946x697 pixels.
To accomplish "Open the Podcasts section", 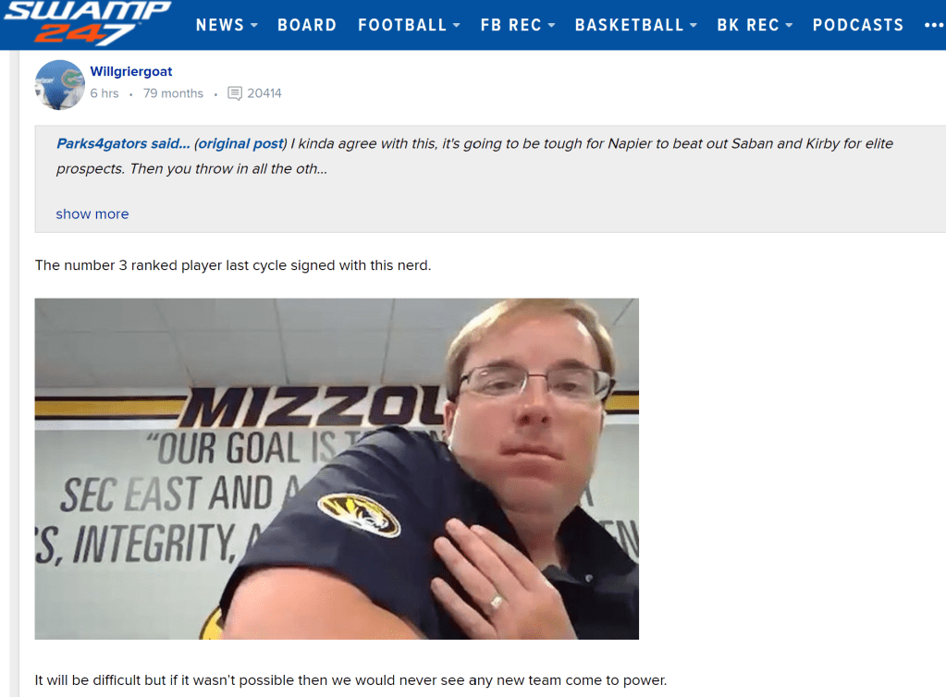I will pos(858,25).
